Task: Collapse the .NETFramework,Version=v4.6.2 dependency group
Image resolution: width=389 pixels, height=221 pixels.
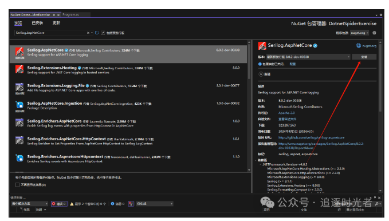Action: (x=260, y=164)
